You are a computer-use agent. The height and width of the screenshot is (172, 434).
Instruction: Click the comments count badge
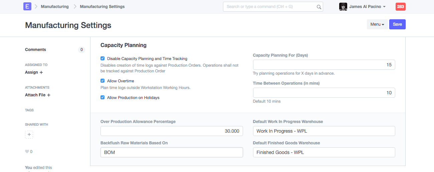tap(81, 50)
